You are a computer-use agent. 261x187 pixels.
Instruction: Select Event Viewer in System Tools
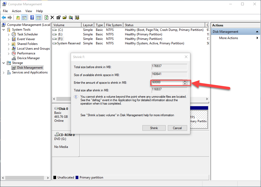(26, 39)
